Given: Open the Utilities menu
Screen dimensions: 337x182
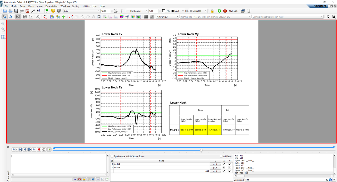Looking at the screenshot, I should [86, 6].
